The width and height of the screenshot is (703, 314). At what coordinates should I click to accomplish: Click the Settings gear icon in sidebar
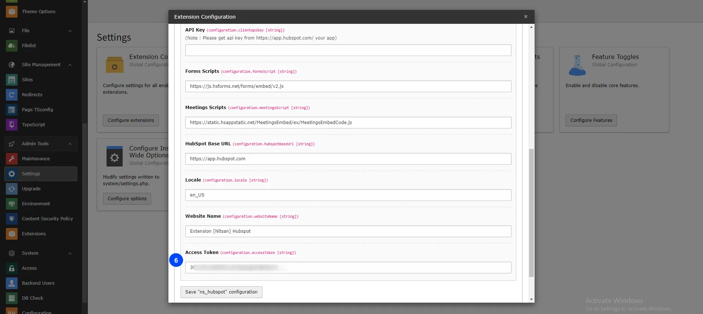[12, 174]
